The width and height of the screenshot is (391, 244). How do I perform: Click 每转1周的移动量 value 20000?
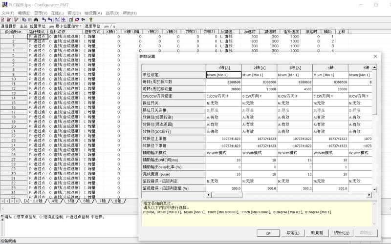coord(224,89)
